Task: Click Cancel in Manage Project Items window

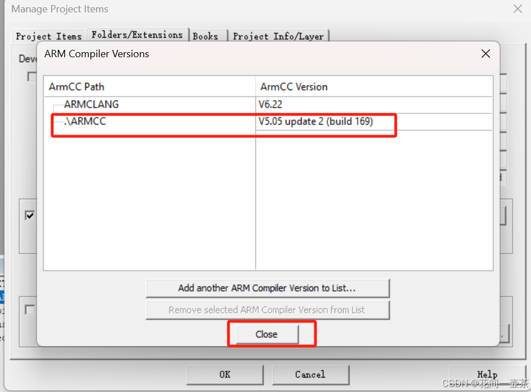Action: pos(310,375)
